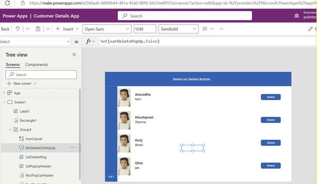
Task: Expand New screen dropdown chevron
Action: [x=35, y=84]
